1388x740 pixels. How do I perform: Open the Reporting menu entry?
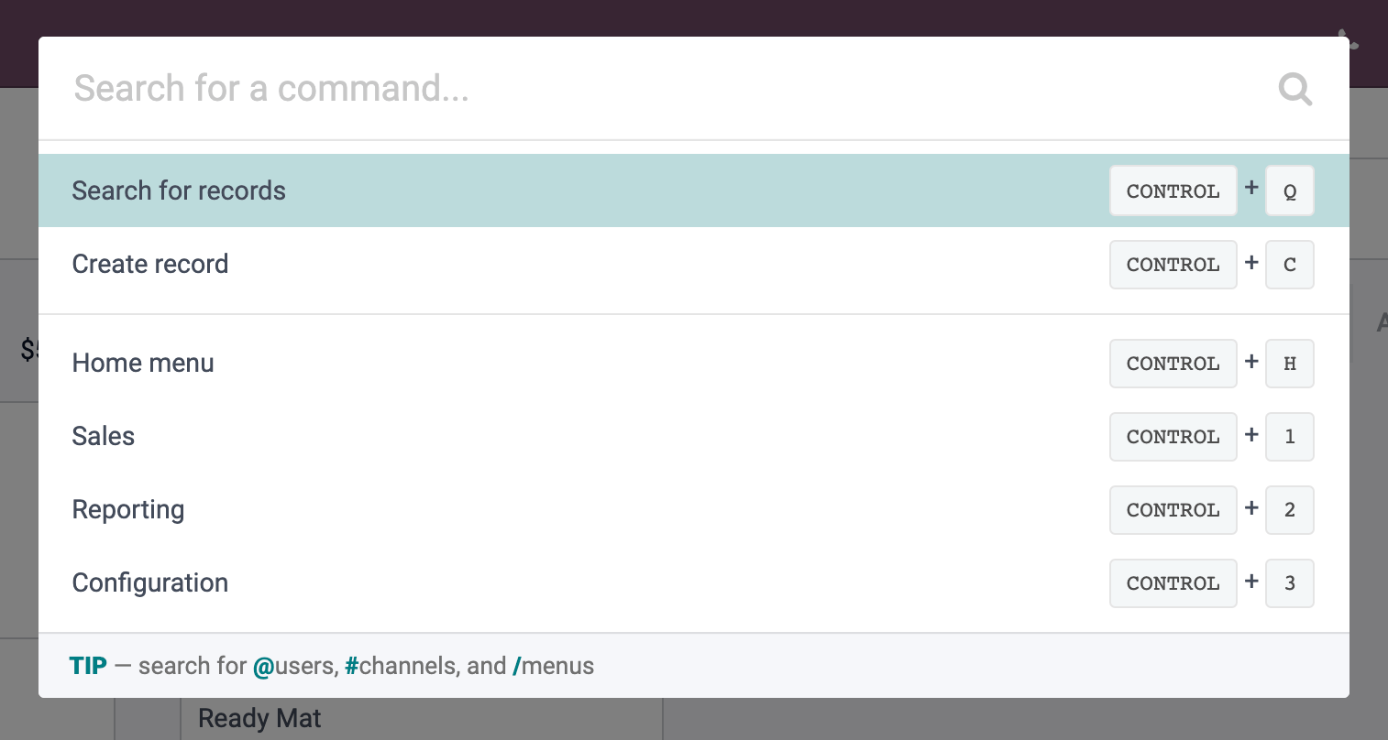[694, 509]
